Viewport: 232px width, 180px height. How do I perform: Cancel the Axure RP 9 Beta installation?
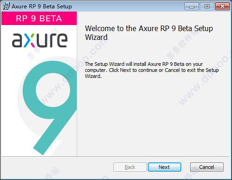click(207, 167)
